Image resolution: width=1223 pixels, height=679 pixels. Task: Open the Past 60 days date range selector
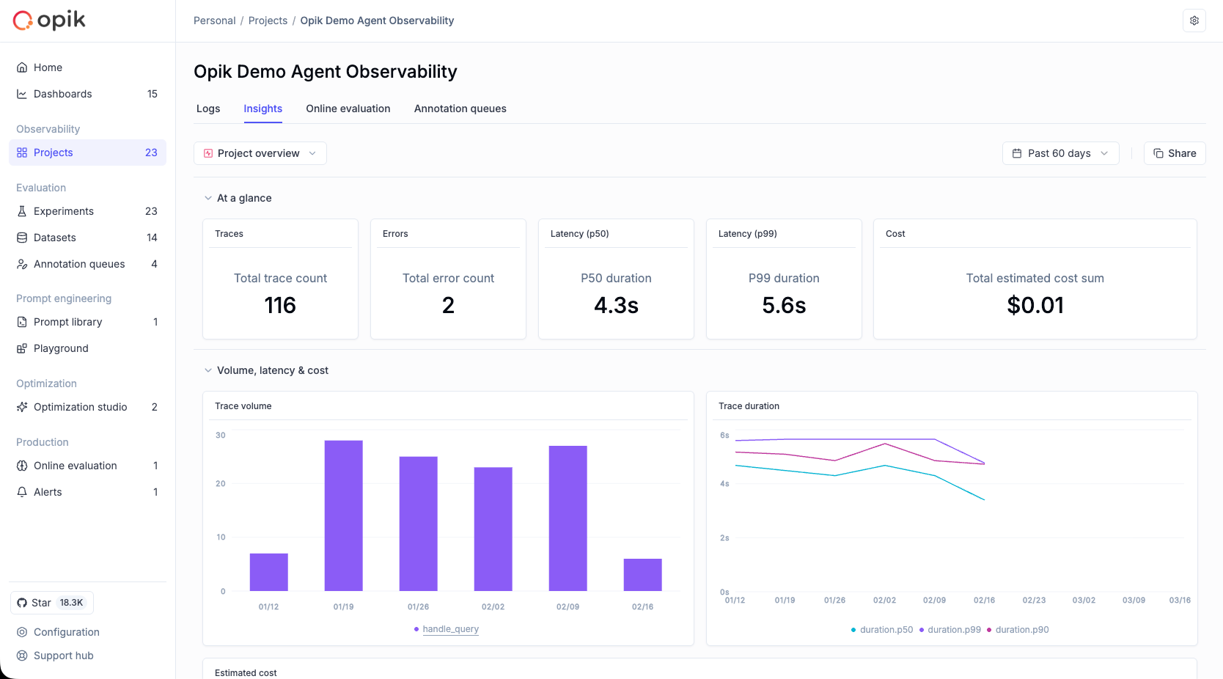point(1059,153)
